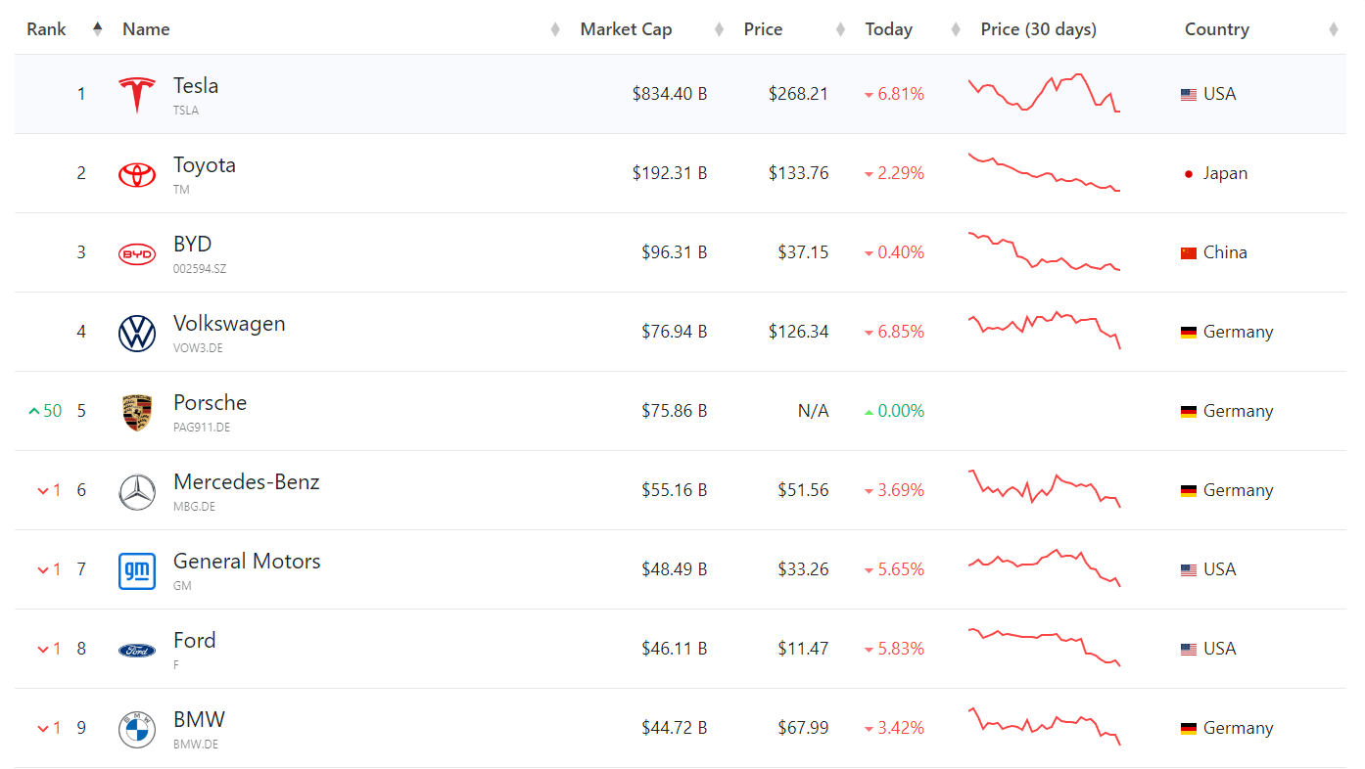The width and height of the screenshot is (1365, 769).
Task: Click the BMW roundel logo
Action: (x=137, y=729)
